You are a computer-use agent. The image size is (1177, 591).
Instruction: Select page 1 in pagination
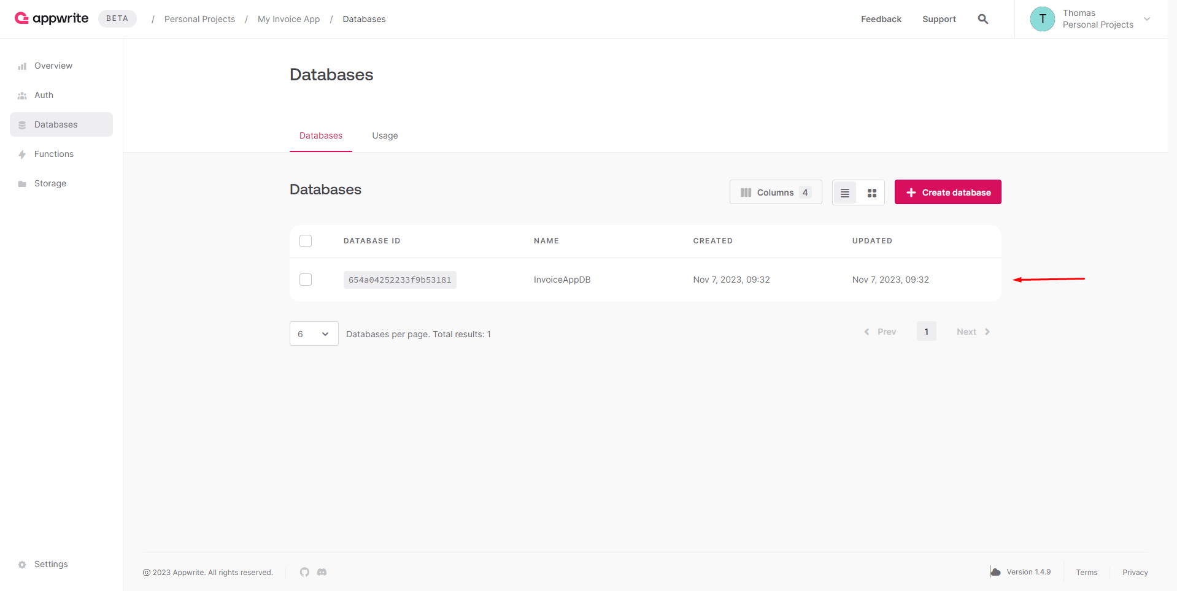(927, 331)
